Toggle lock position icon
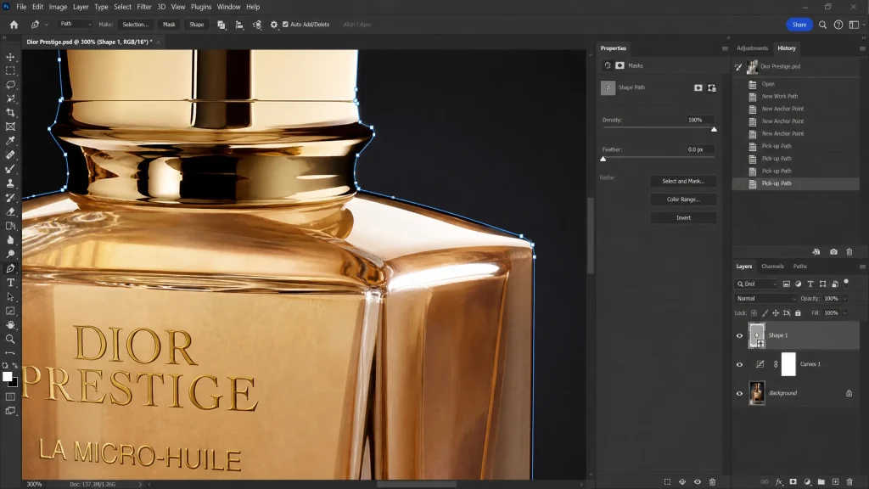The height and width of the screenshot is (489, 869). tap(776, 312)
